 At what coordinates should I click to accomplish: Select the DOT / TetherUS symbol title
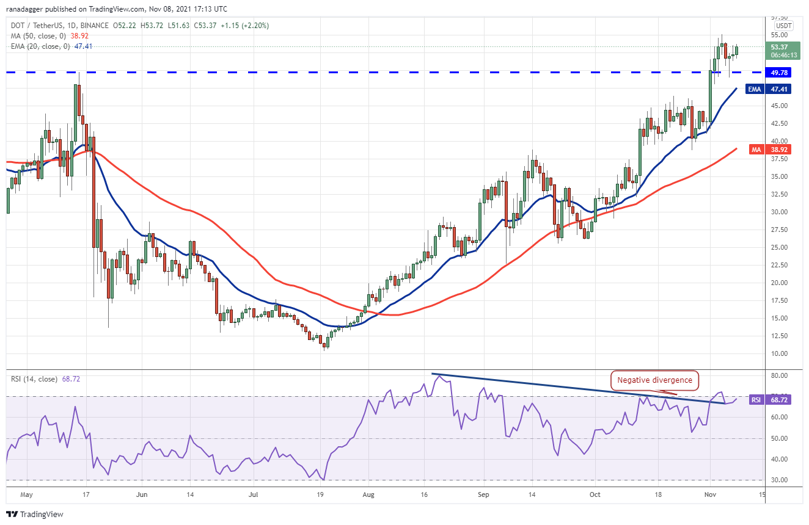[38, 26]
